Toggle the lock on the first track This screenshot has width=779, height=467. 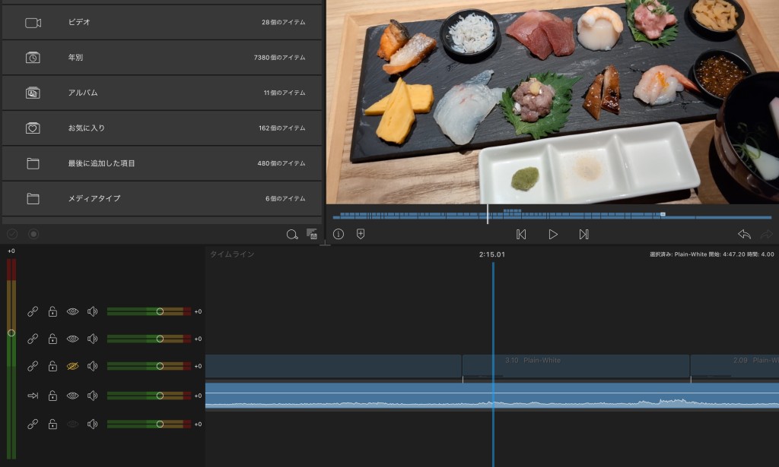tap(52, 311)
